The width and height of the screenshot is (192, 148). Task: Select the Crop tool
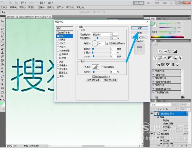[x=2, y=36]
